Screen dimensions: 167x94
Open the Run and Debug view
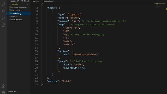pos(3,18)
